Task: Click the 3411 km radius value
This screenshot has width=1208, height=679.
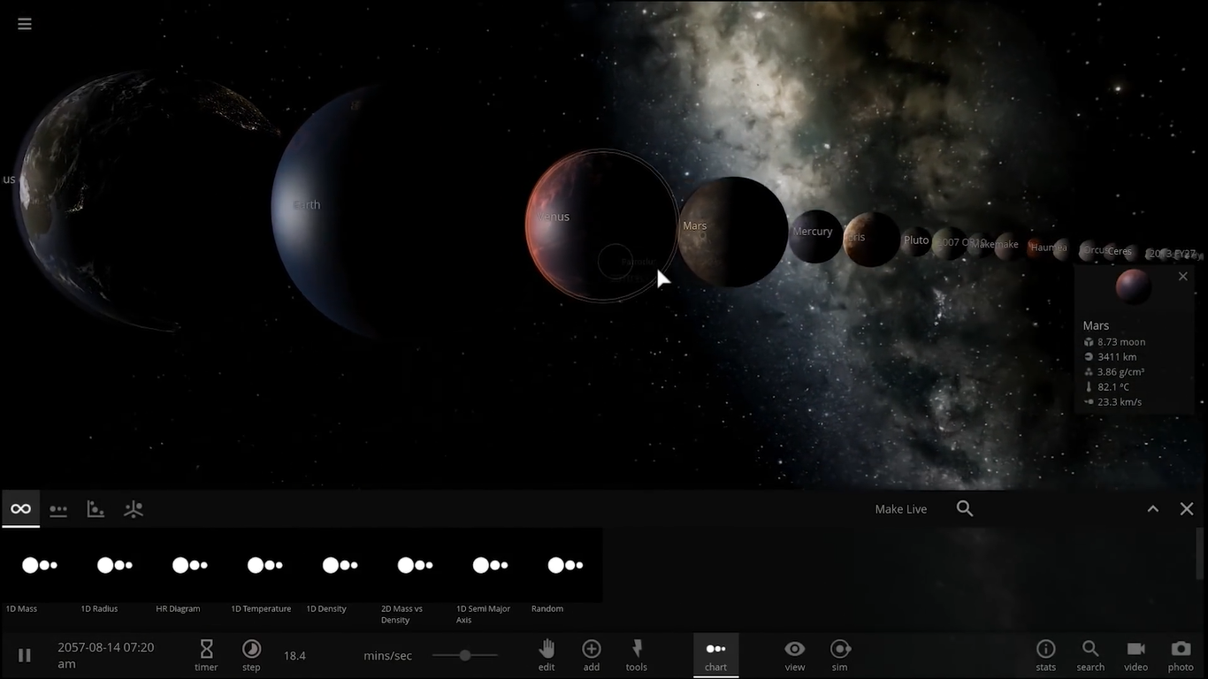Action: coord(1117,357)
